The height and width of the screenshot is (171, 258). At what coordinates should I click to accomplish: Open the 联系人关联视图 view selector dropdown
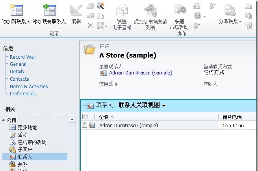164,106
